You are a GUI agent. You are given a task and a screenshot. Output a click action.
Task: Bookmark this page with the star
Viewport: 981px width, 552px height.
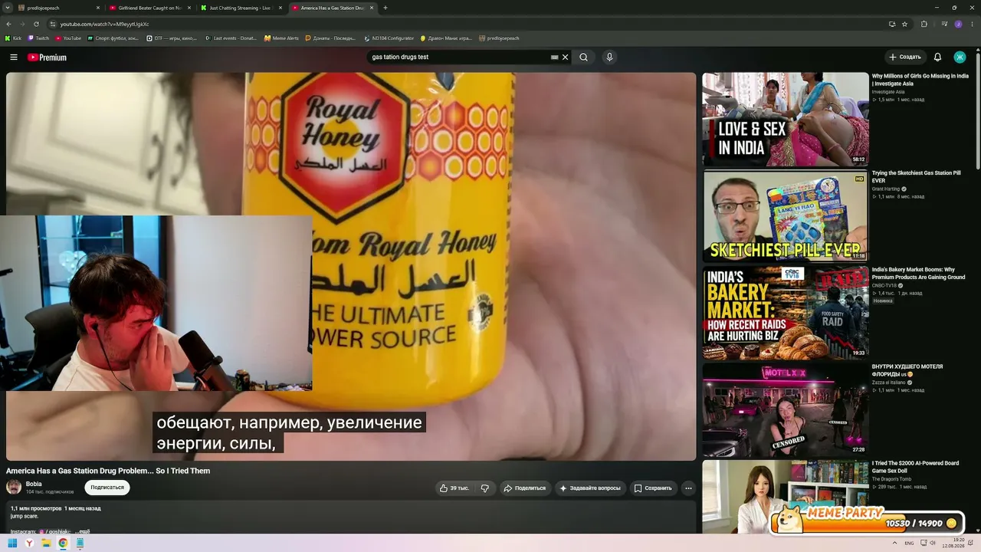click(905, 24)
